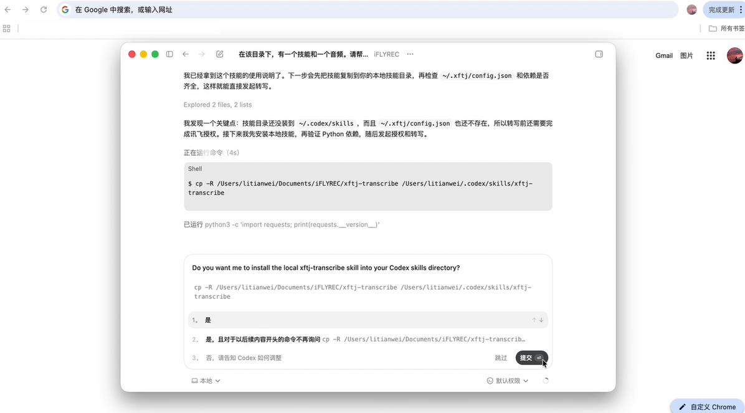
Task: Move selection down with arrow icon
Action: click(x=541, y=320)
